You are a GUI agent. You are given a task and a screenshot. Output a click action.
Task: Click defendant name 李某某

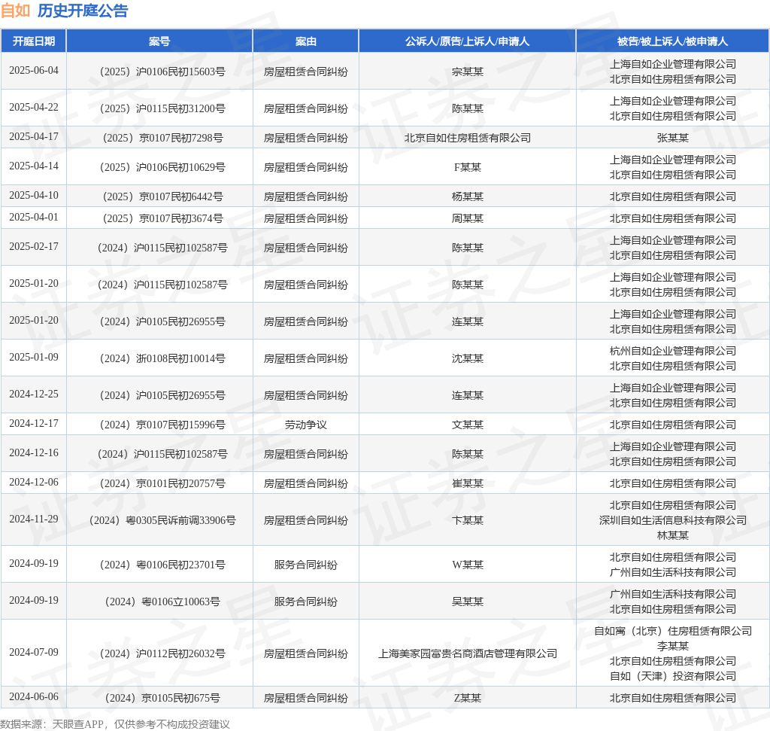click(x=673, y=646)
